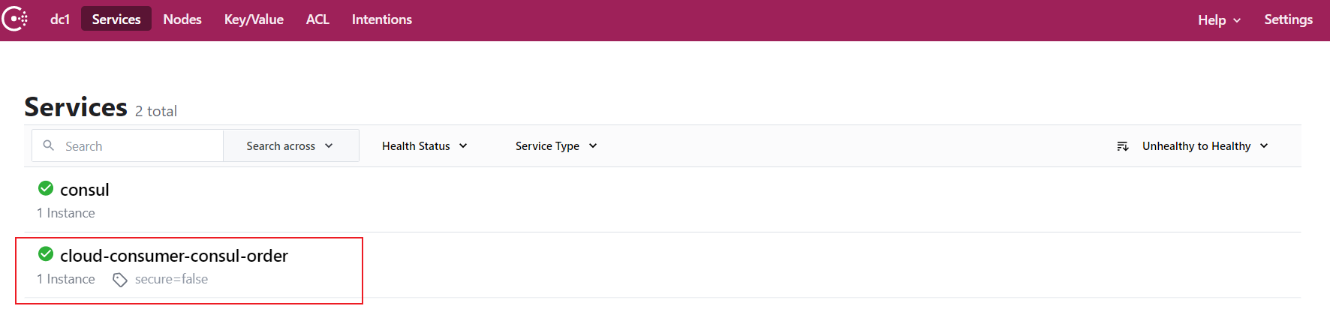Focus the Search services input field
Image resolution: width=1330 pixels, height=318 pixels.
tap(128, 145)
